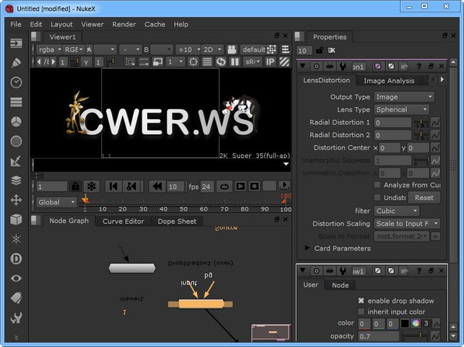Open the Lens Type Spherical dropdown
Screen dimensions: 464x347
401,110
